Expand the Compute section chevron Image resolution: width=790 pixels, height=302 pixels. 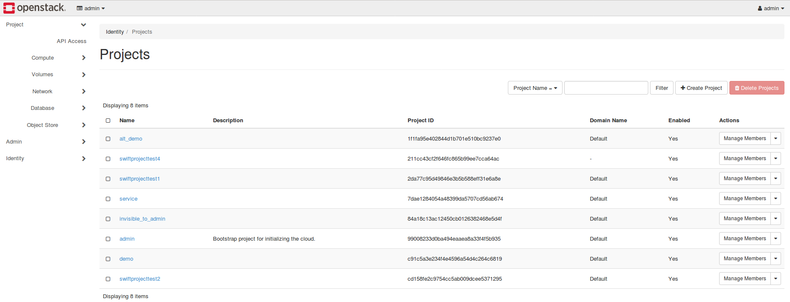[84, 58]
